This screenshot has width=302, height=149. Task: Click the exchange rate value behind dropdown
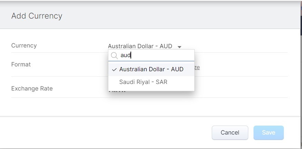117,92
